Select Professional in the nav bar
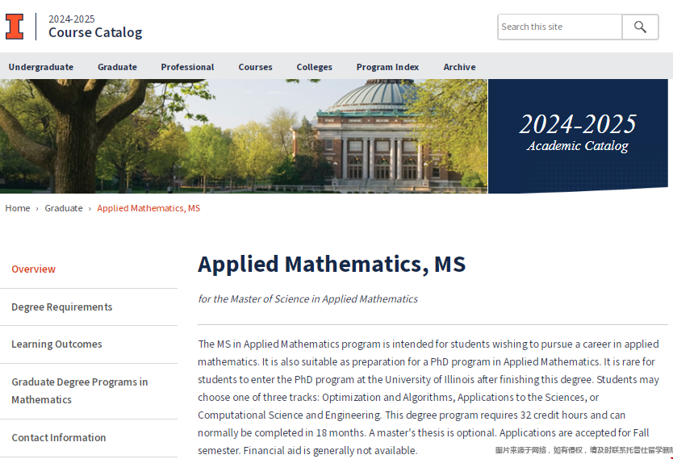Viewport: 673px width, 459px height. [x=187, y=67]
